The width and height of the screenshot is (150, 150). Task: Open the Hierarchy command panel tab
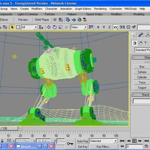(147, 35)
